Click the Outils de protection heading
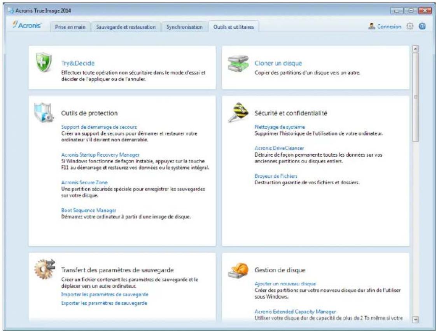Viewport: 436px width, 331px height. (x=89, y=113)
